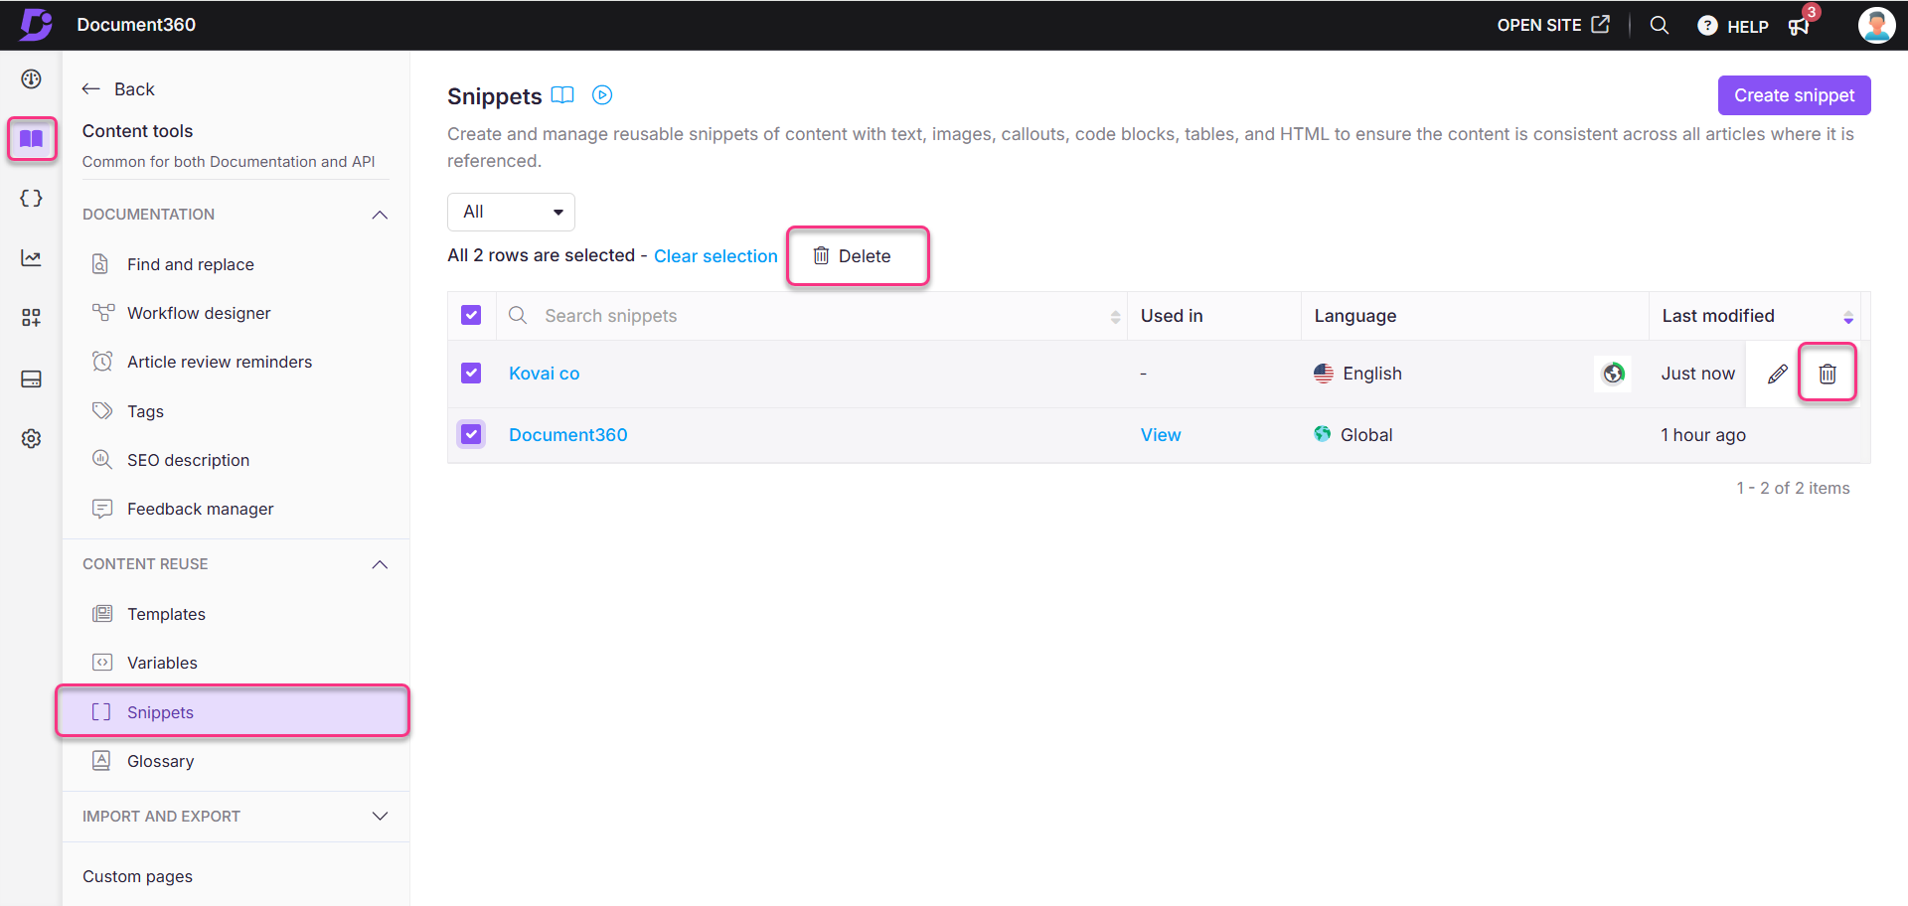Click the Create snippet button

coord(1794,95)
